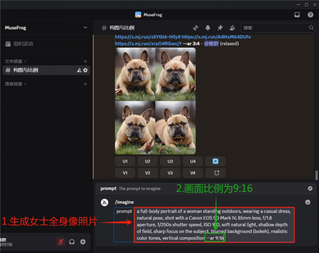Viewport: 319px width, 253px height.
Task: Open the events calendar icon in sidebar
Action: pos(8,44)
